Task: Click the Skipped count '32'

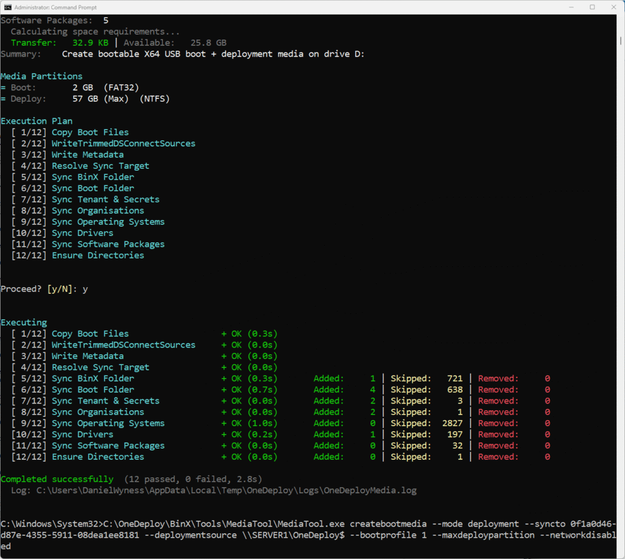Action: (x=458, y=446)
